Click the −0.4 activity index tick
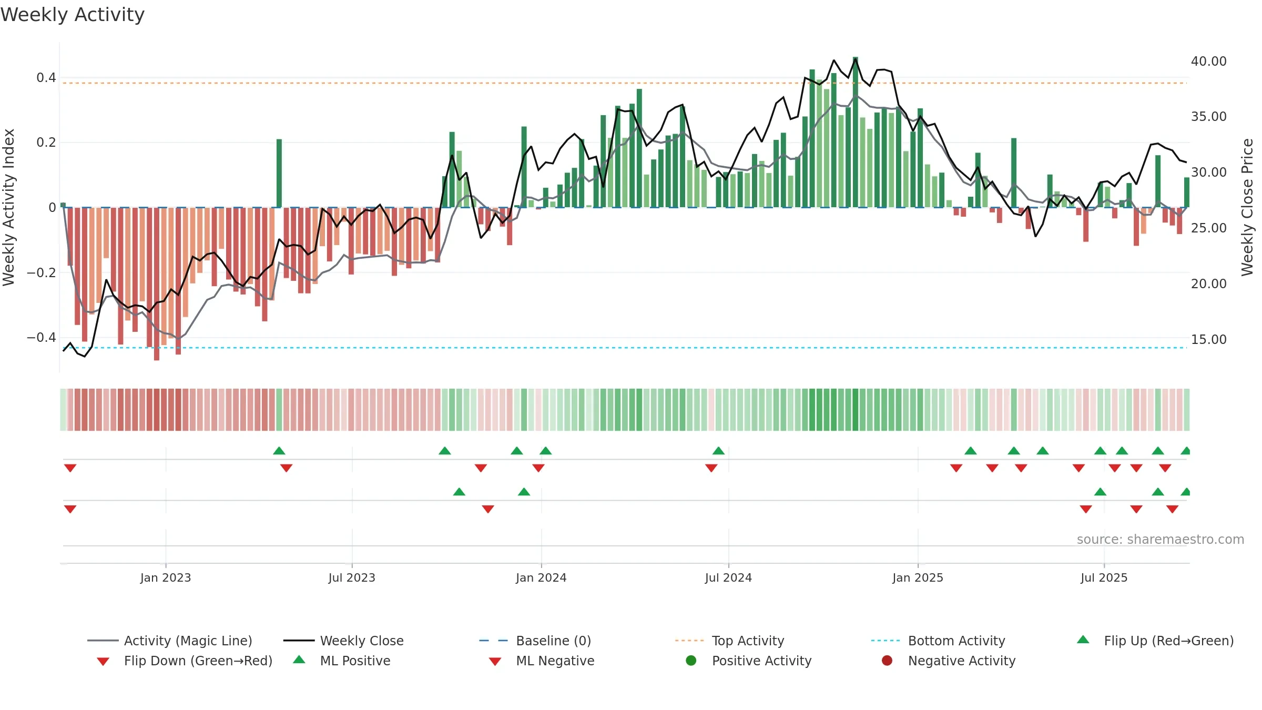This screenshot has width=1262, height=710. (x=42, y=337)
